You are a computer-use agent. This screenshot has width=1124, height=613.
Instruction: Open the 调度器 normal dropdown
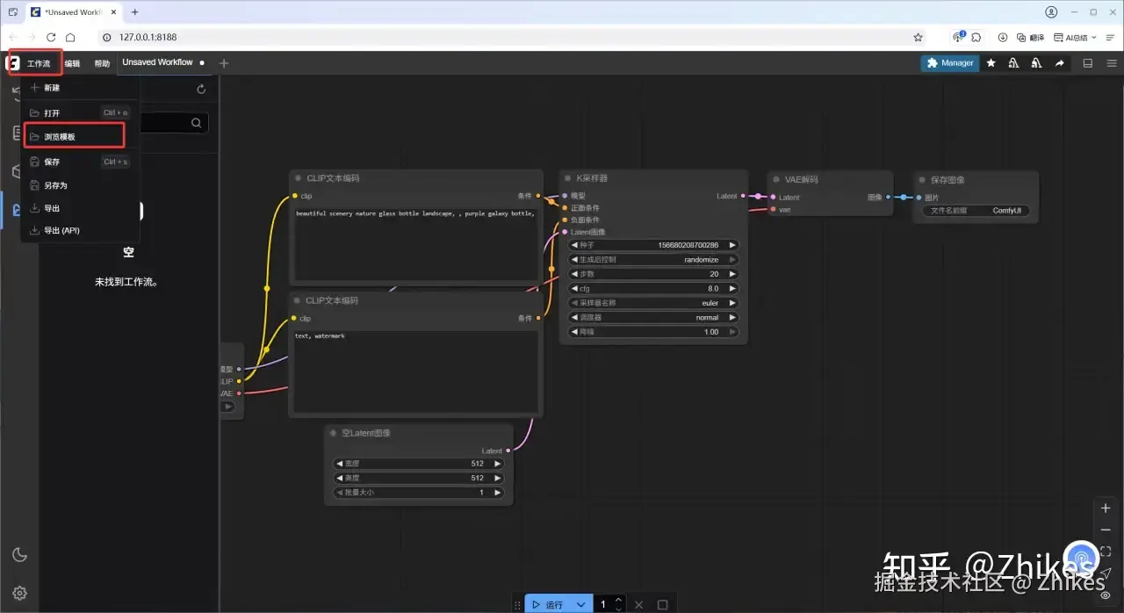tap(654, 317)
